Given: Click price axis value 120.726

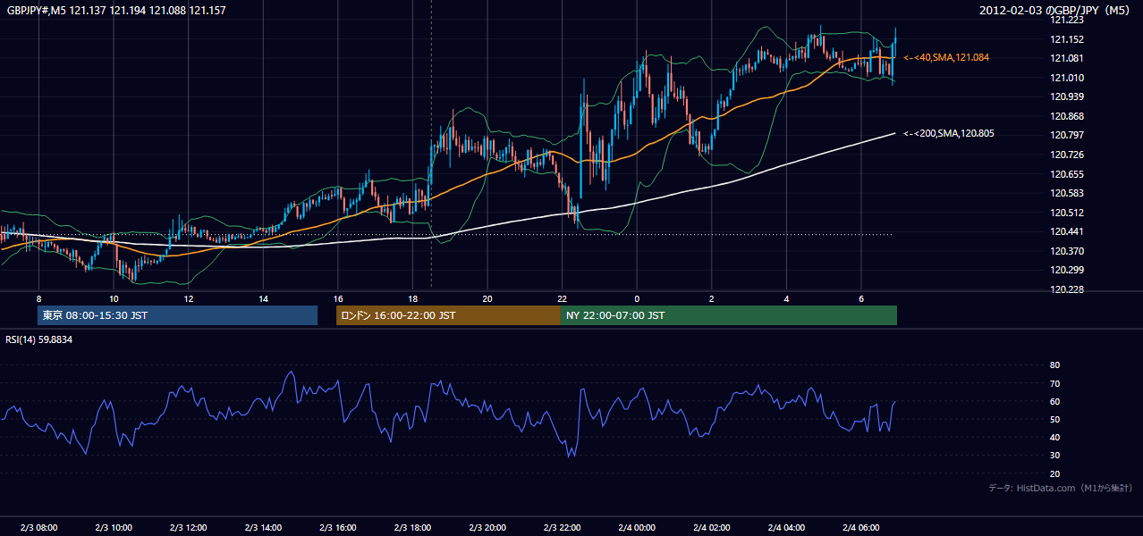Looking at the screenshot, I should (1067, 155).
